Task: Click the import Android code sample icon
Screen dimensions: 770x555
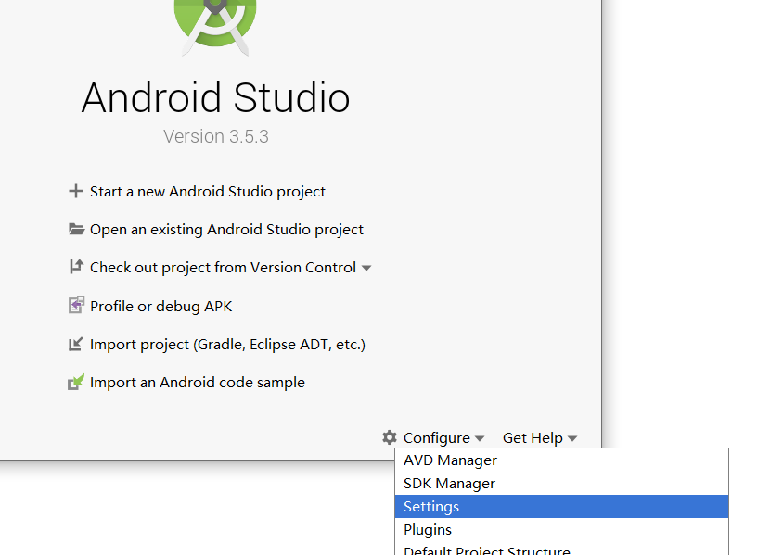Action: pos(76,382)
